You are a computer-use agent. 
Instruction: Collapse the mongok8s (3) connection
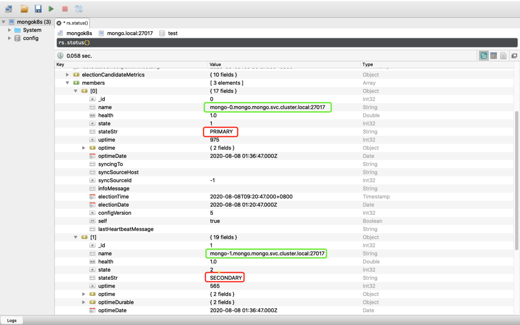pyautogui.click(x=3, y=22)
